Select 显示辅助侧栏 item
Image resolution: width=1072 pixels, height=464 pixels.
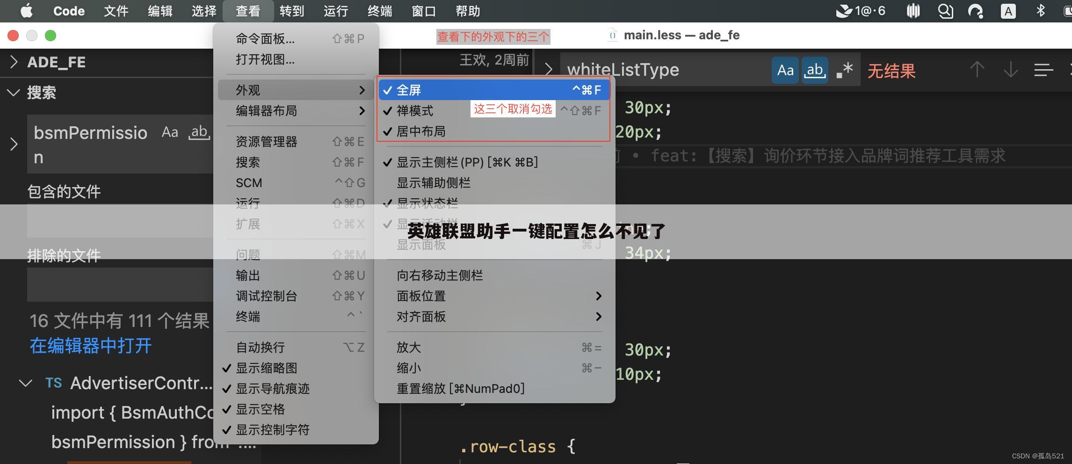(x=494, y=182)
